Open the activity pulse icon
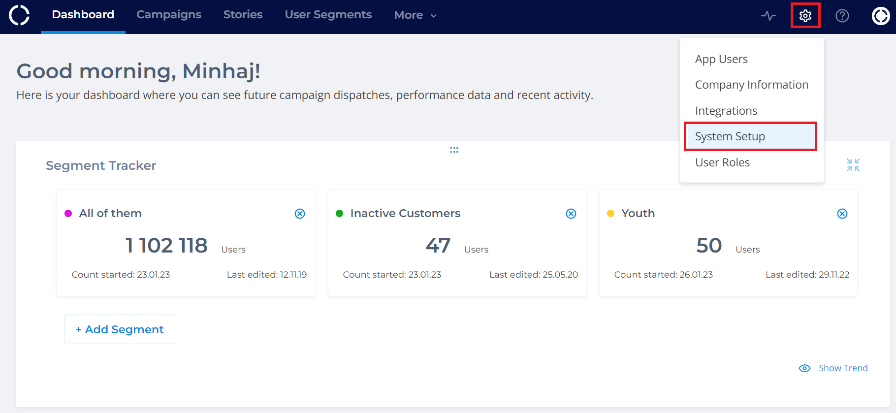The image size is (896, 413). (768, 16)
